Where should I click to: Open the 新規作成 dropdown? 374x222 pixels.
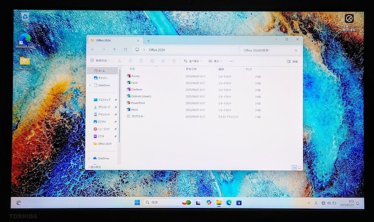[x=100, y=61]
